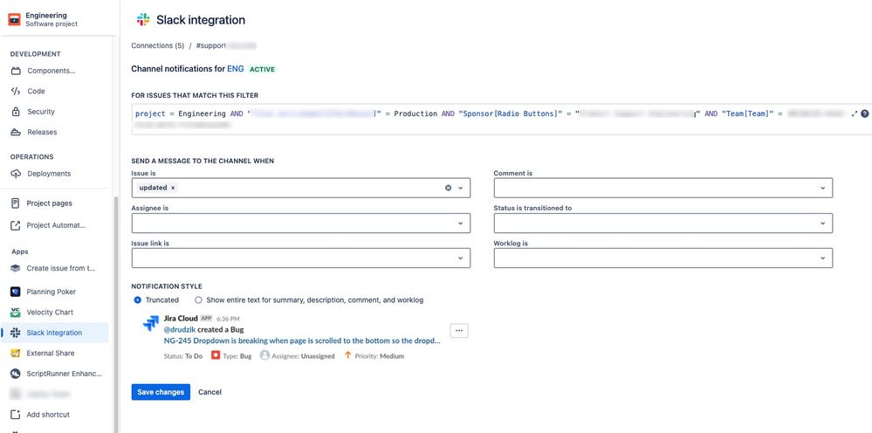Go to Security in the sidebar

(41, 112)
